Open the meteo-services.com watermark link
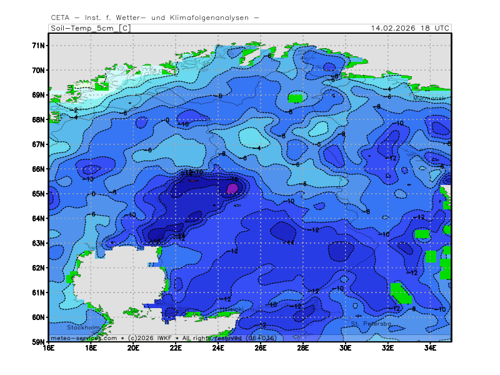This screenshot has height=375, width=500. (84, 338)
